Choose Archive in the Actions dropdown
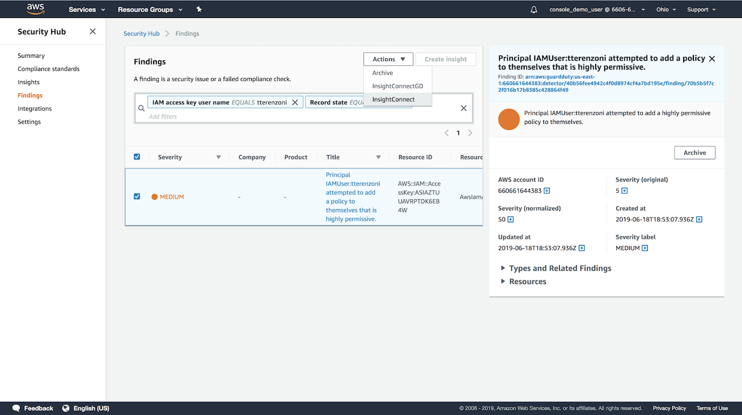 (383, 73)
